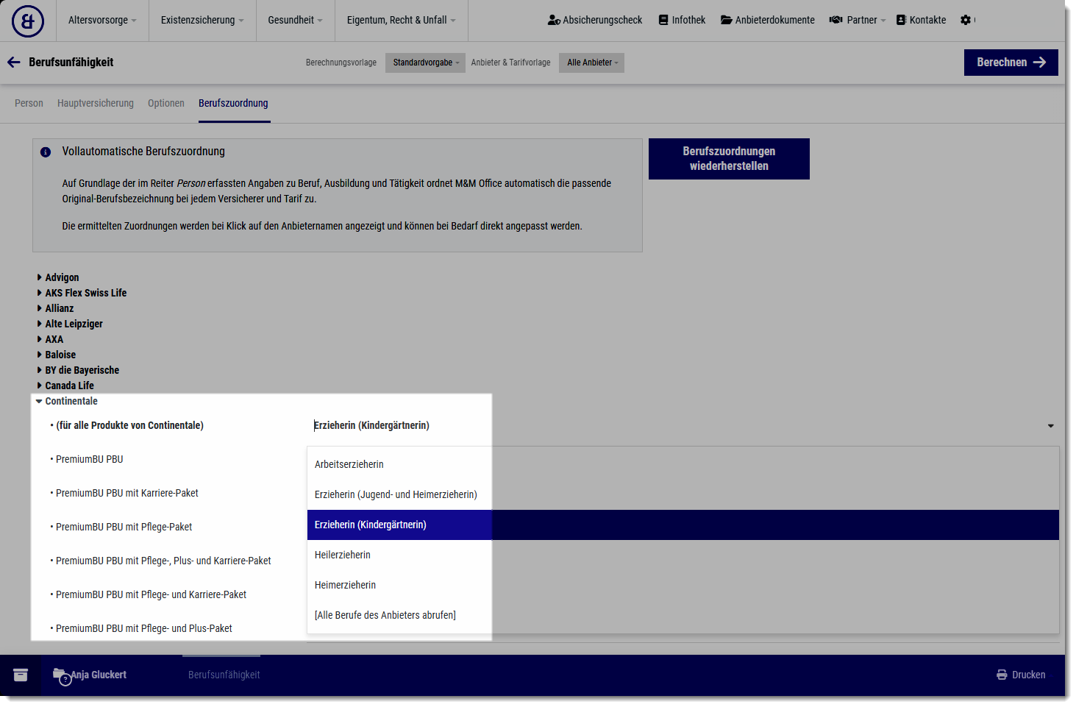Select Heilerzieherin from the dropdown list

tap(343, 555)
